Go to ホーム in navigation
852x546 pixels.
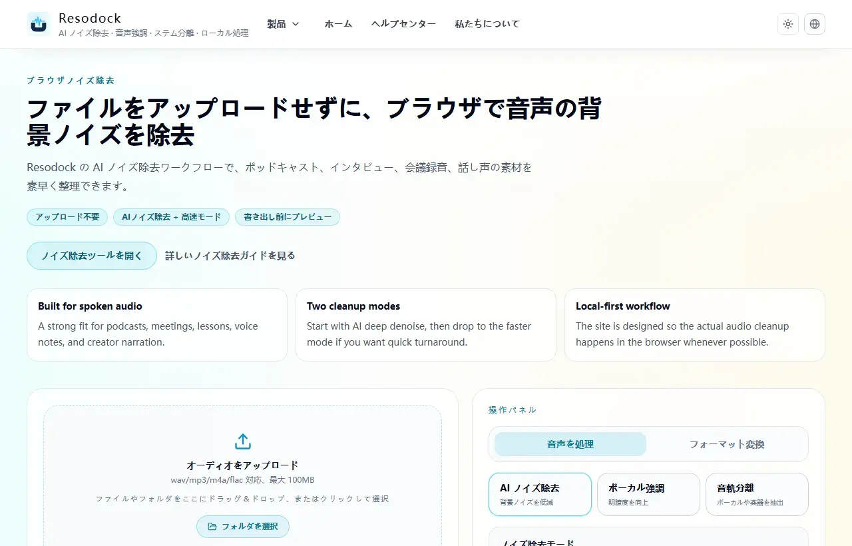click(338, 24)
